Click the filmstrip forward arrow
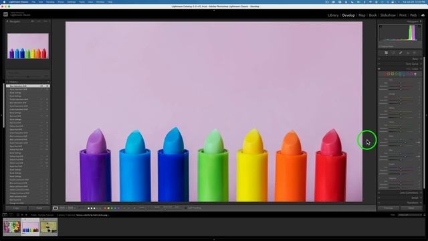This screenshot has height=241, width=428. pyautogui.click(x=26, y=215)
